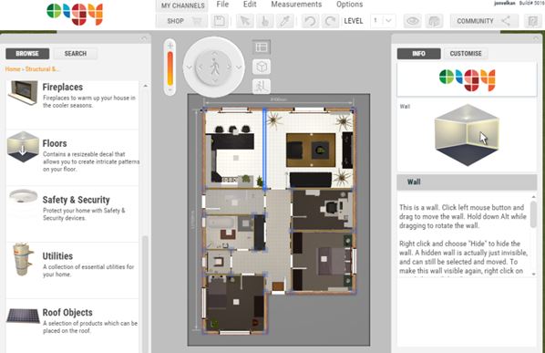Click the Home breadcrumb link
Screen dimensions: 545x353
pos(13,68)
